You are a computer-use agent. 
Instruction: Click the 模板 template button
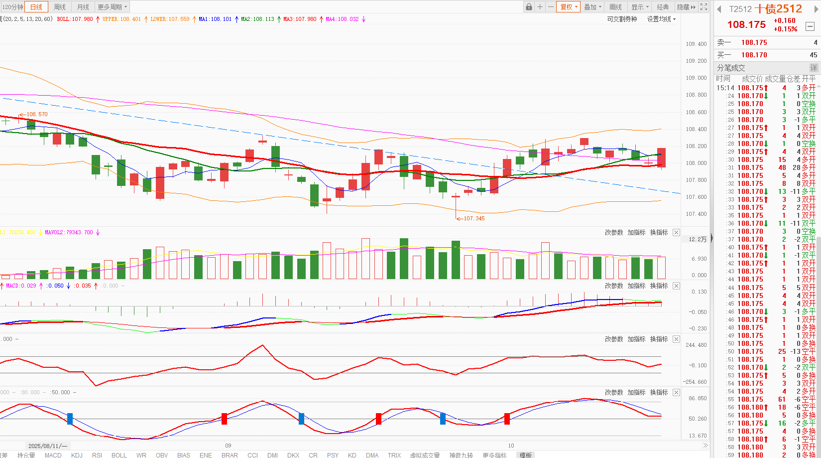click(526, 455)
